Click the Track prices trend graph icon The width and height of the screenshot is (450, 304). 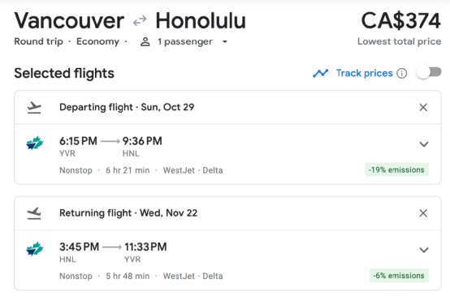click(x=321, y=73)
